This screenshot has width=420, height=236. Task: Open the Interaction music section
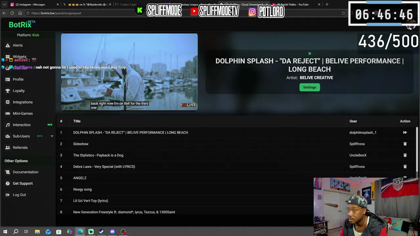[22, 125]
